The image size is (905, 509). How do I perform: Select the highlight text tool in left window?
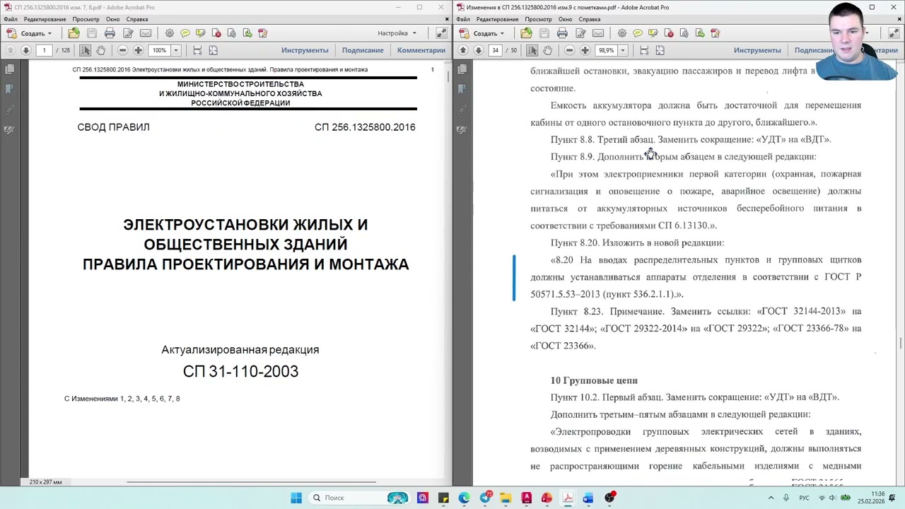pos(201,33)
